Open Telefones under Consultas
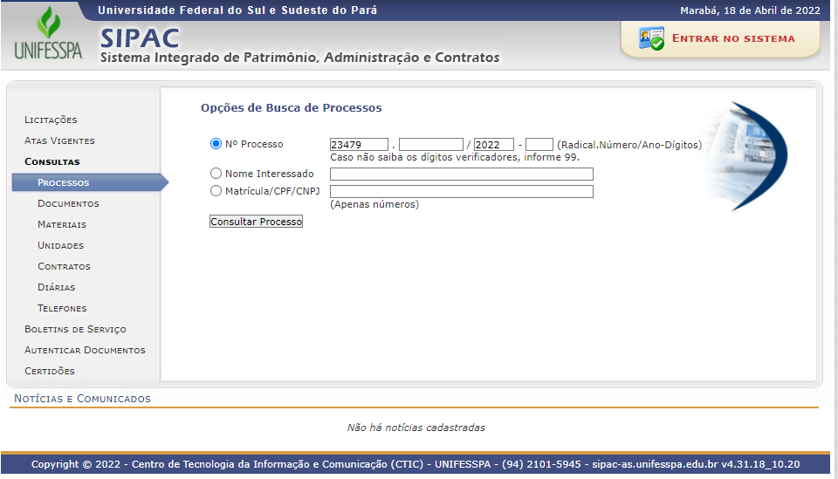The image size is (838, 479). tap(62, 308)
